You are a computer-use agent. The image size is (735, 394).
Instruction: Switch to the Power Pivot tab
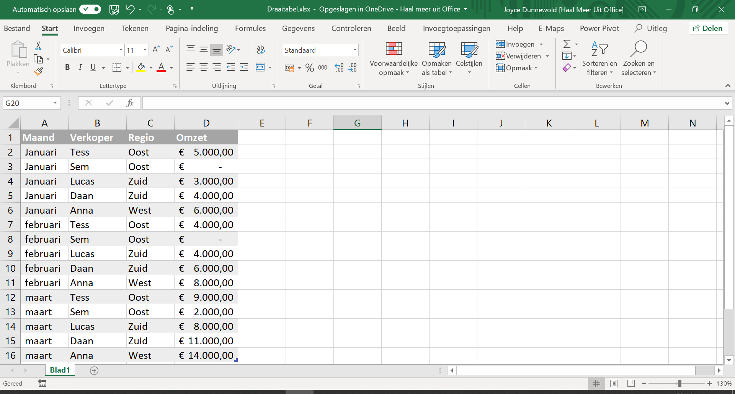[x=599, y=28]
